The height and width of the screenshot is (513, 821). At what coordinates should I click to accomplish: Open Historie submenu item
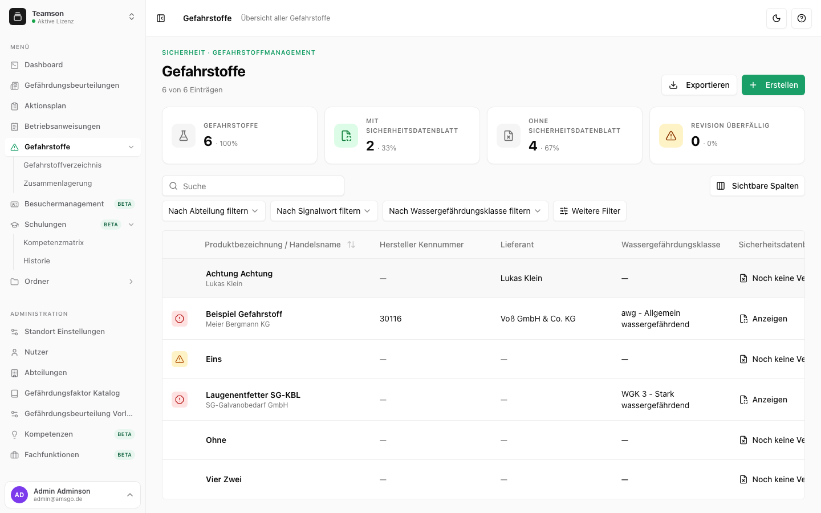37,261
